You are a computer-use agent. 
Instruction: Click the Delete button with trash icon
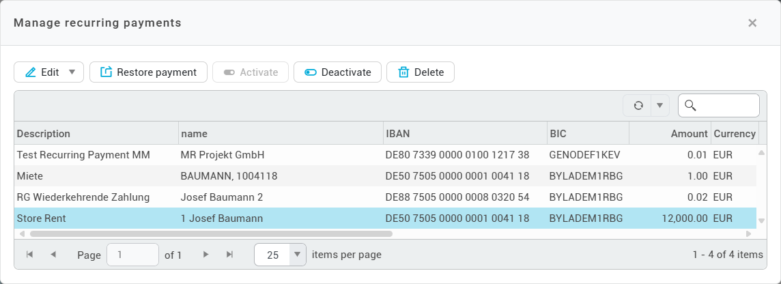[x=421, y=72]
